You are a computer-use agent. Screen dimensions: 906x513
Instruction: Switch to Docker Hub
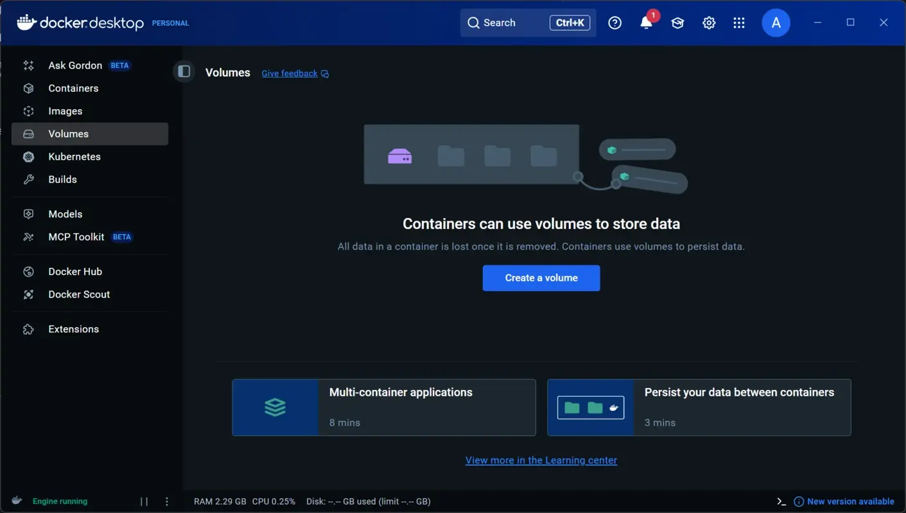click(75, 271)
